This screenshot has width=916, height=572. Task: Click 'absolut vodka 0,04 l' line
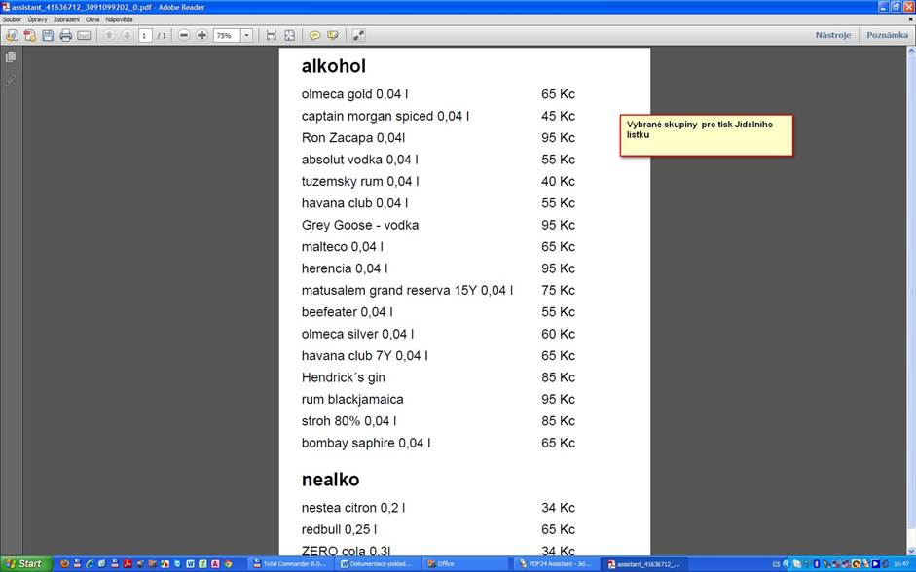pos(360,160)
